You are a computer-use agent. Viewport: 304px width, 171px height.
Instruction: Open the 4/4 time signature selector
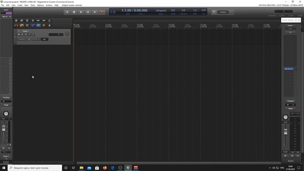pos(183,10)
